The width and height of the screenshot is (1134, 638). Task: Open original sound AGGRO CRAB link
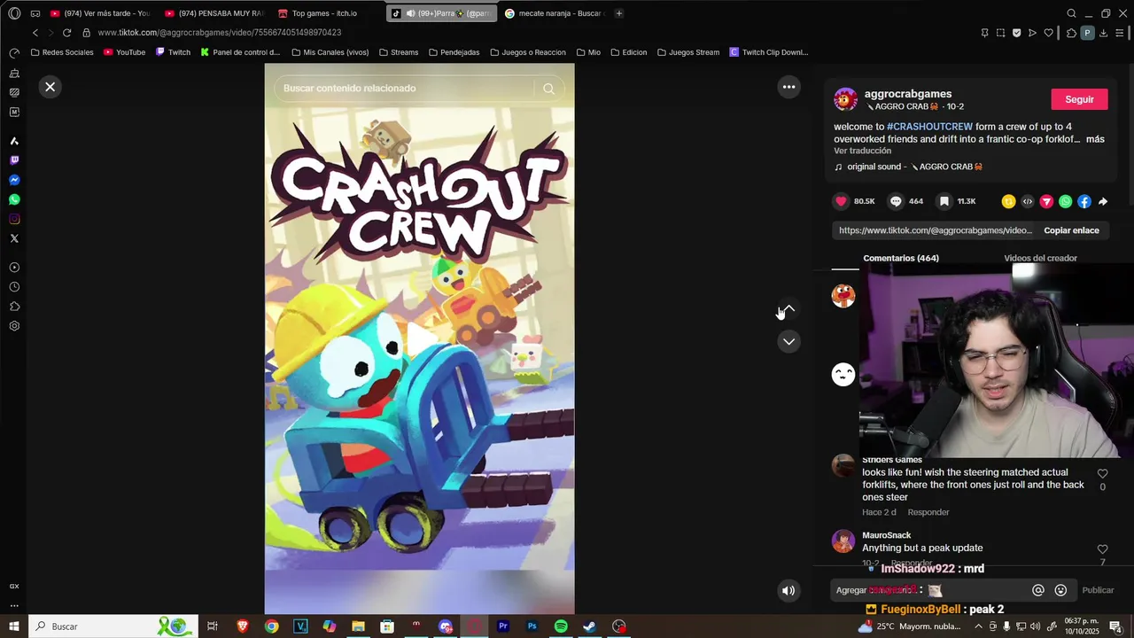pyautogui.click(x=916, y=167)
